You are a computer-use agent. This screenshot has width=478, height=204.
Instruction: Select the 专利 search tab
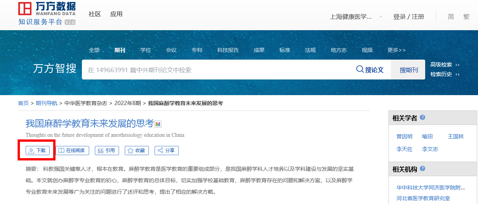(x=197, y=50)
